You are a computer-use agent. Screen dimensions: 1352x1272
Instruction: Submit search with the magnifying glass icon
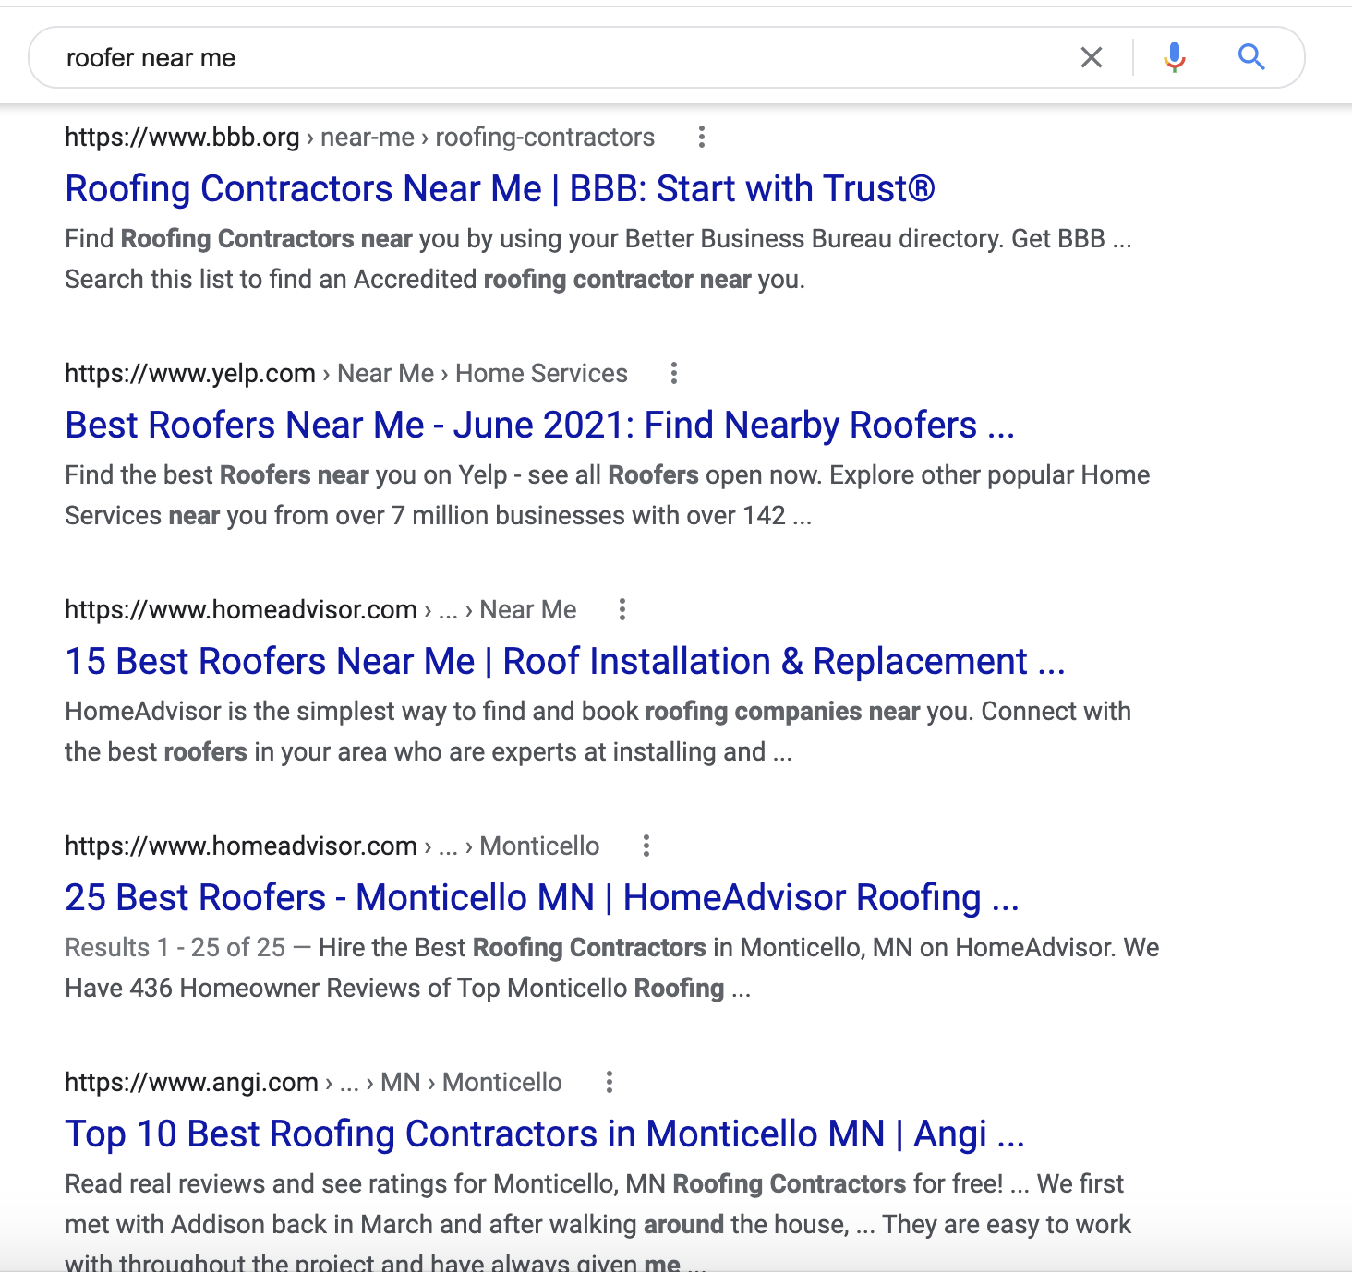pos(1251,57)
